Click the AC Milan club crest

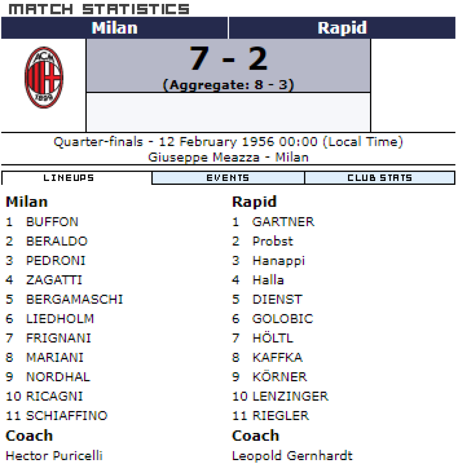(x=44, y=77)
